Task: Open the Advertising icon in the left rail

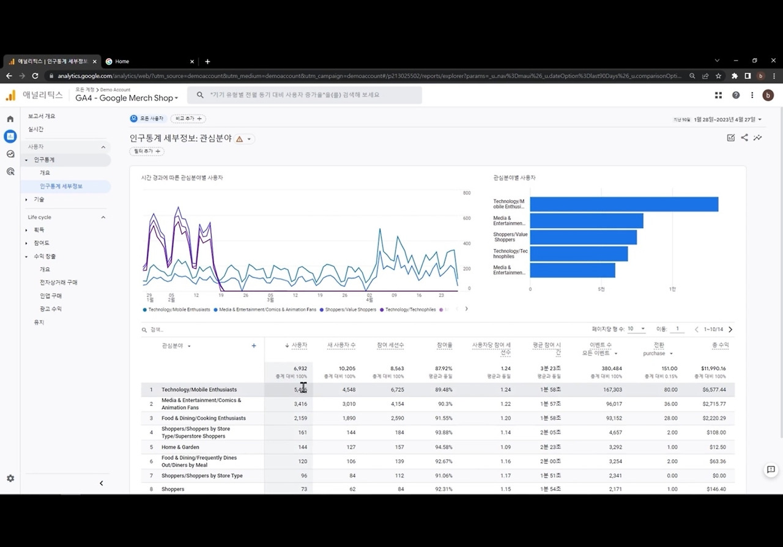Action: 10,171
